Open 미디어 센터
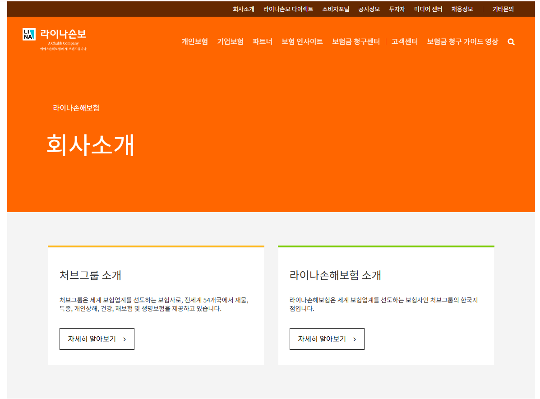540x399 pixels. pos(428,9)
